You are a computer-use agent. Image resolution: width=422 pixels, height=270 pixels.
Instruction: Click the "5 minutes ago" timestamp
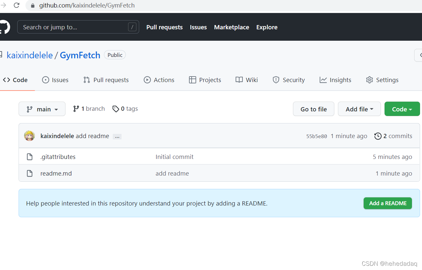point(393,157)
